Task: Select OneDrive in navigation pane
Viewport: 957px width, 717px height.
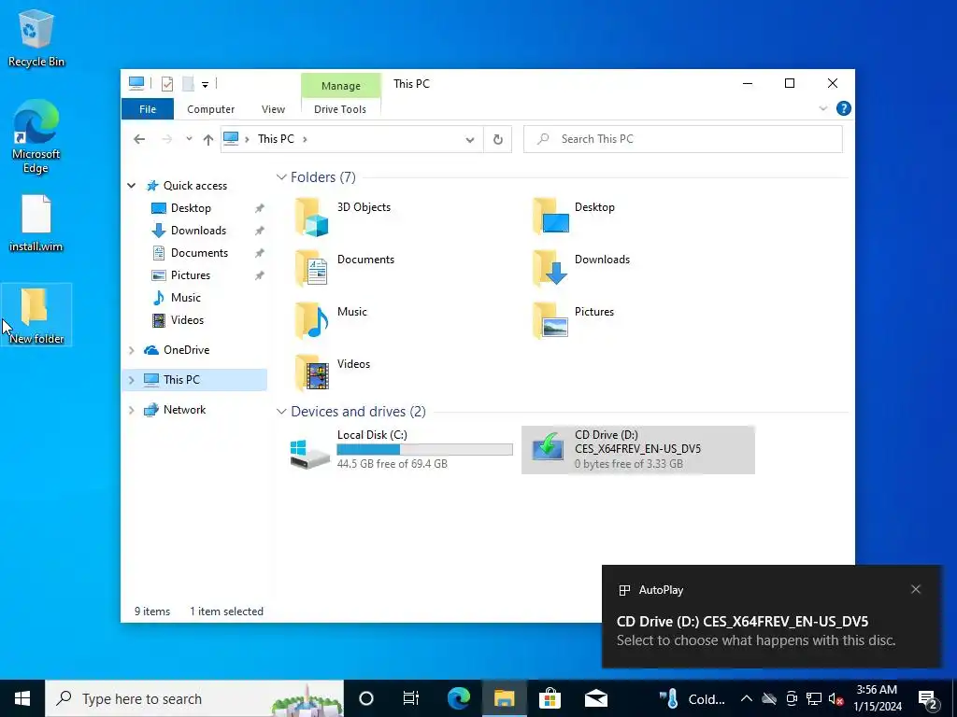Action: tap(186, 350)
